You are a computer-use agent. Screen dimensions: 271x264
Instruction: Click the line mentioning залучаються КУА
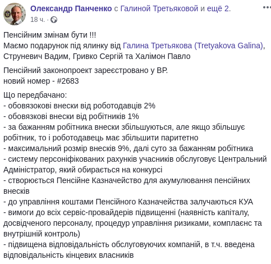128,202
